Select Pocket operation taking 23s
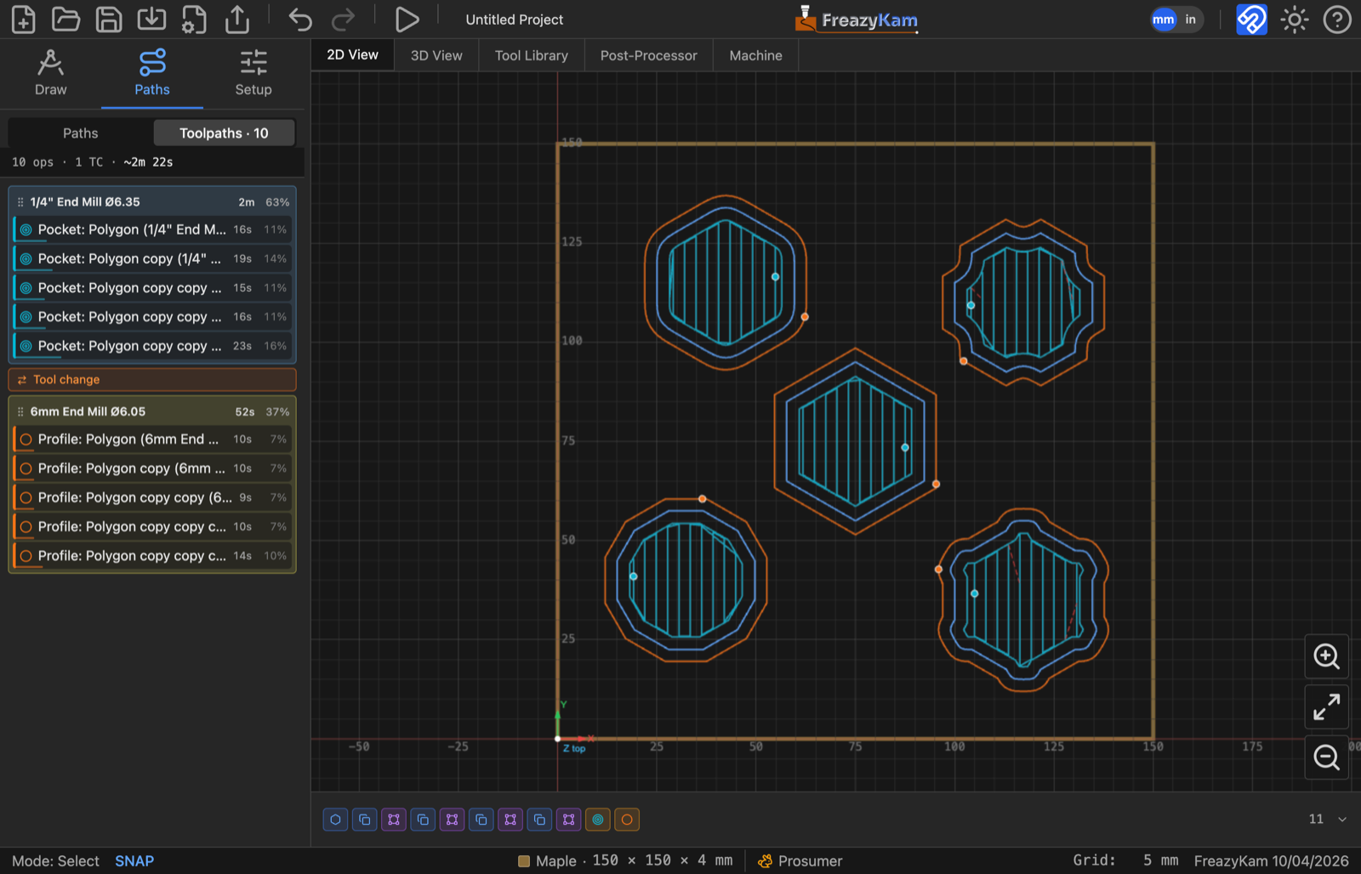This screenshot has height=874, width=1361. 152,346
